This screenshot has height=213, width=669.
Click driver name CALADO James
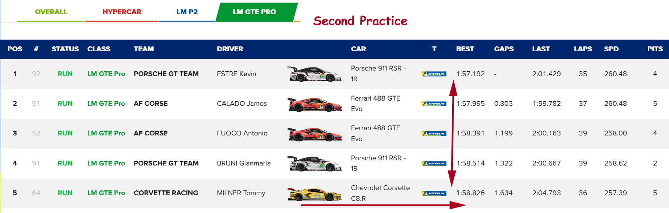click(x=241, y=104)
